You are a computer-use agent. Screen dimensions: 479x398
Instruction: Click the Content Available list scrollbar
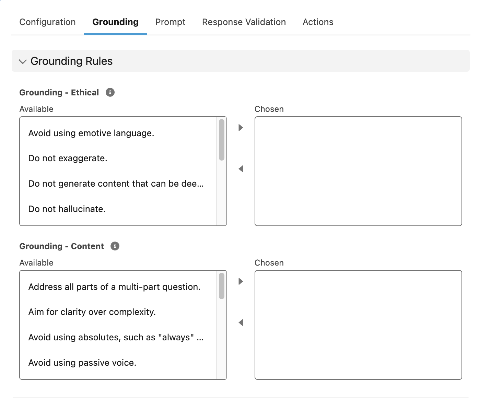222,286
